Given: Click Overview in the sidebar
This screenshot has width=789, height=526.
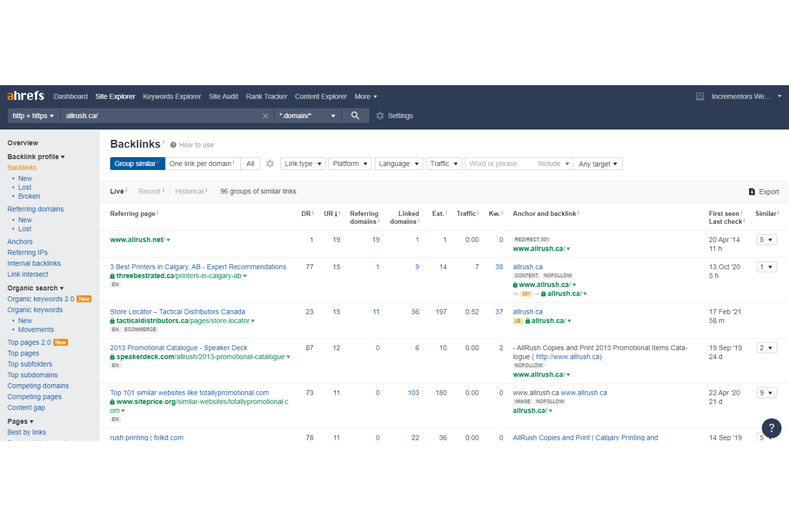Looking at the screenshot, I should point(23,143).
